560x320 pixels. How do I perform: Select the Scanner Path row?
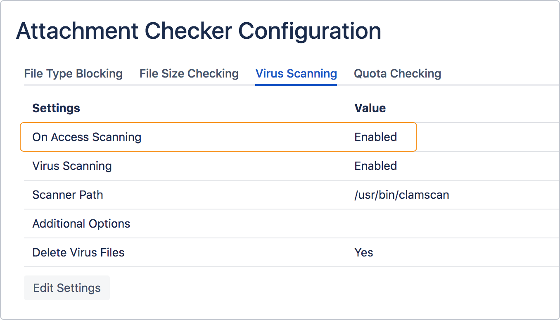click(x=165, y=195)
